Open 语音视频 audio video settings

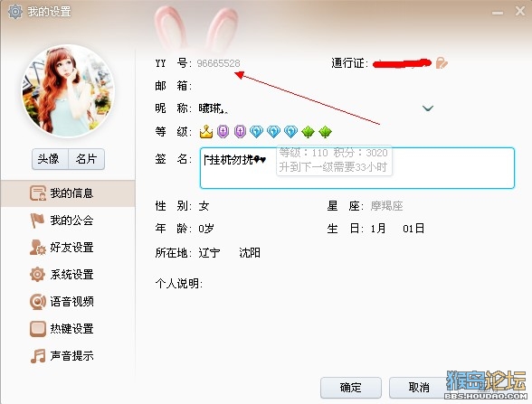(68, 302)
